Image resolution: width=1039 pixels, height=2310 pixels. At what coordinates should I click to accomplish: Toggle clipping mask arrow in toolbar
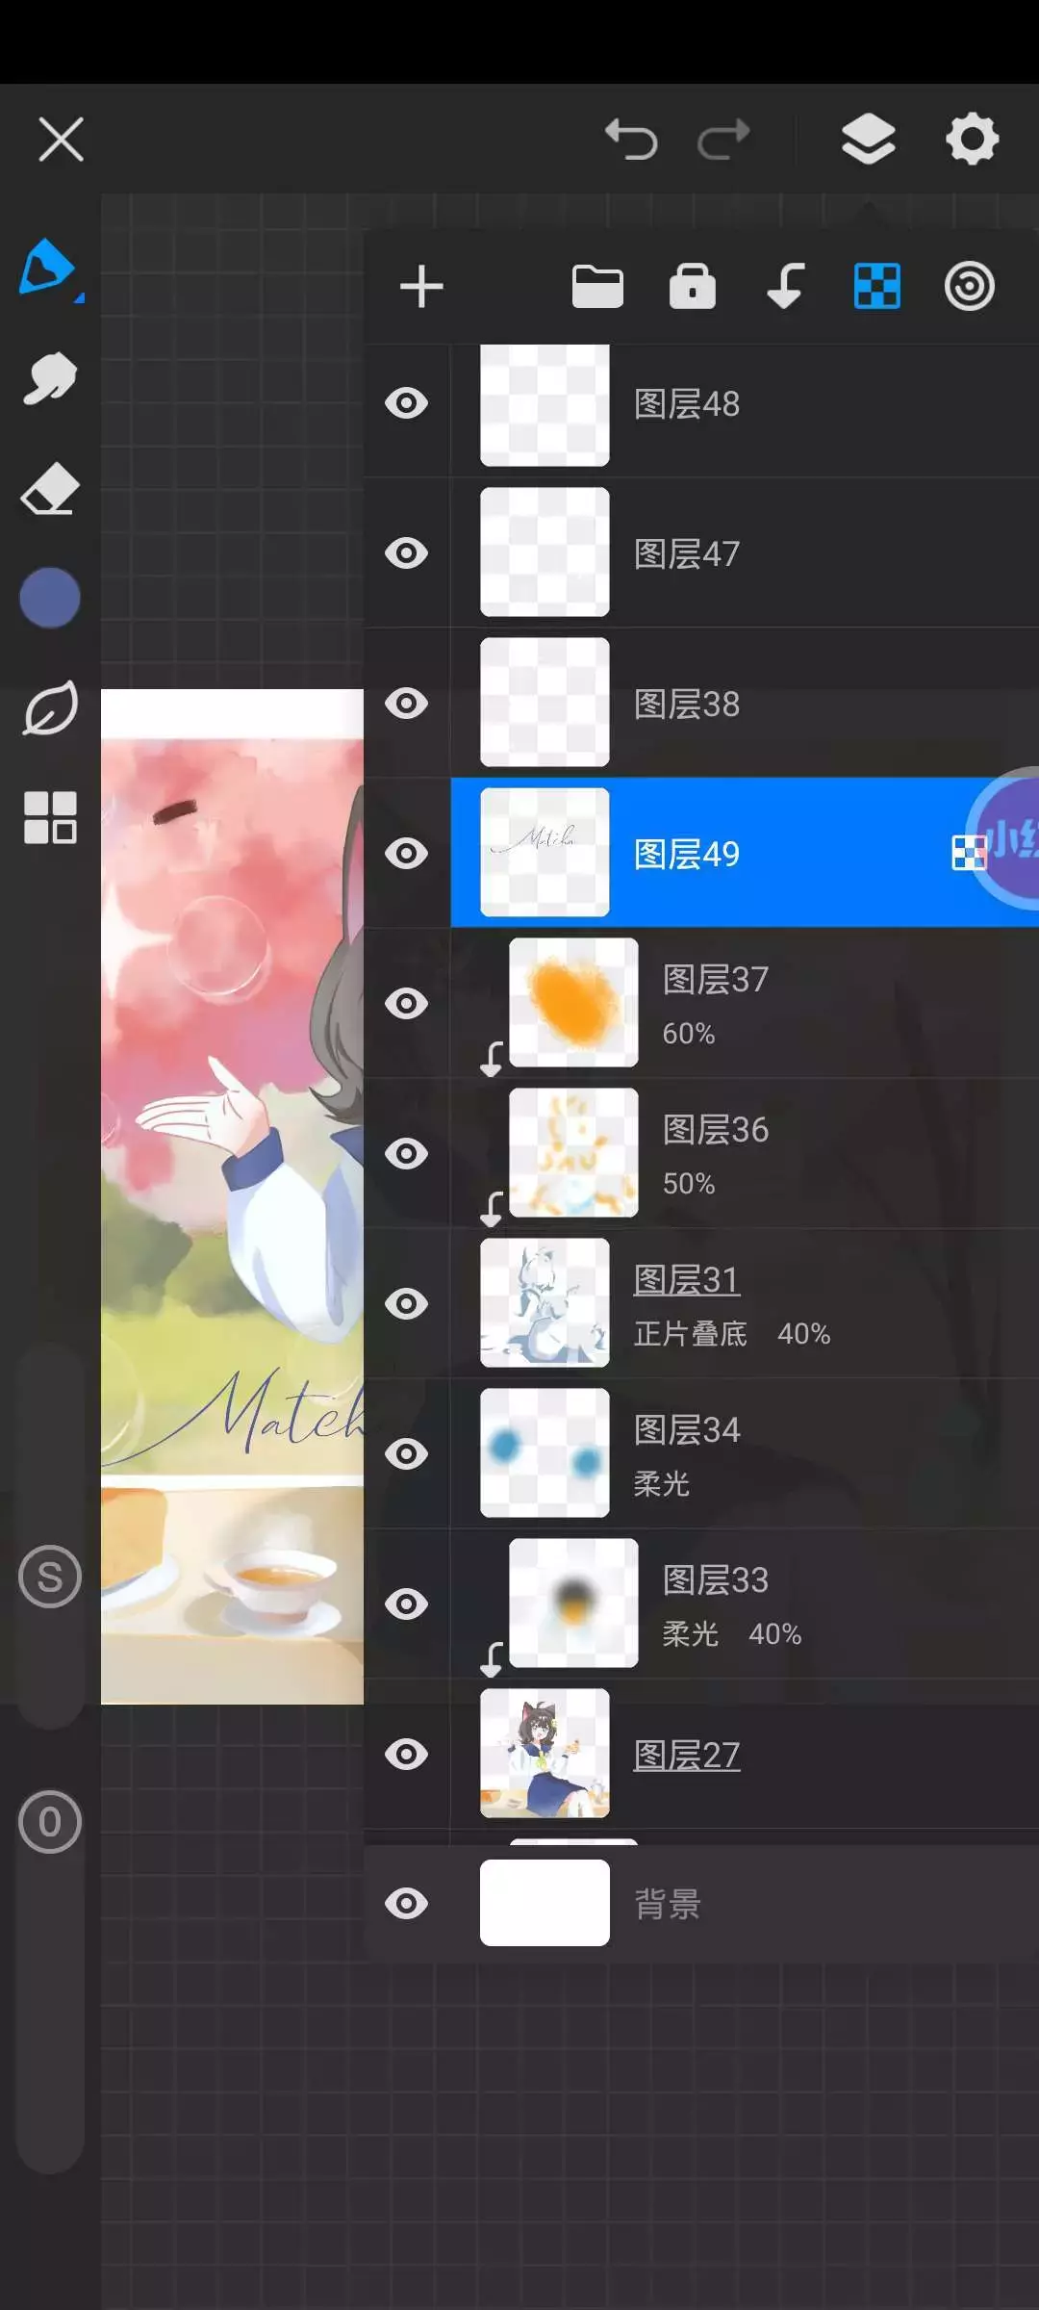(x=785, y=287)
